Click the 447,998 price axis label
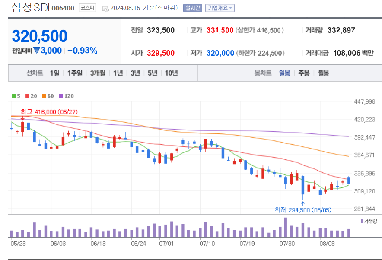This screenshot has height=260, width=382. point(365,102)
